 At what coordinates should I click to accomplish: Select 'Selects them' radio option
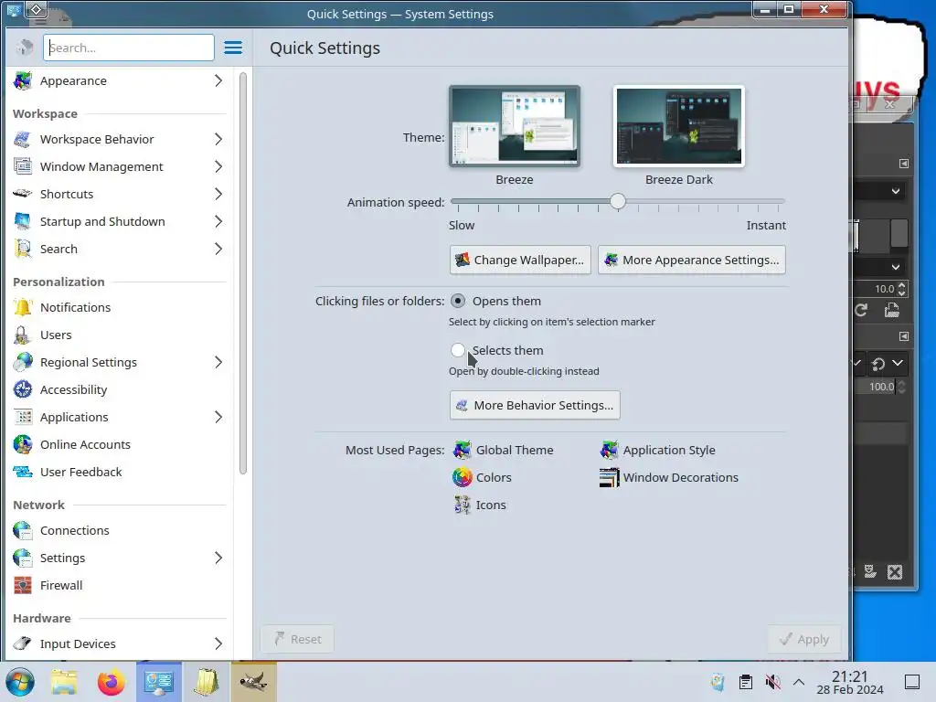coord(458,350)
